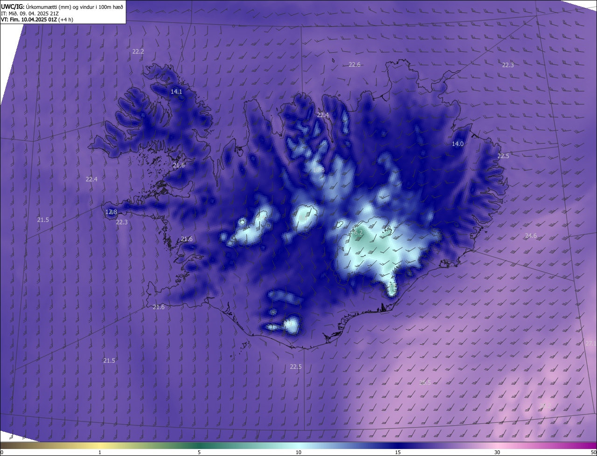The image size is (597, 456).
Task: Click the colorbar tick label 1
Action: tap(100, 452)
